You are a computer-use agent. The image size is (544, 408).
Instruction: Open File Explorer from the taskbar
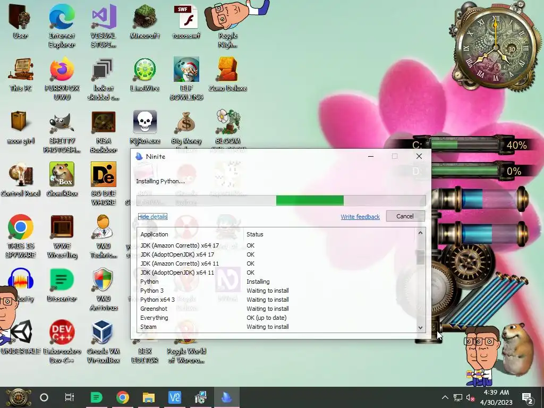pos(149,397)
